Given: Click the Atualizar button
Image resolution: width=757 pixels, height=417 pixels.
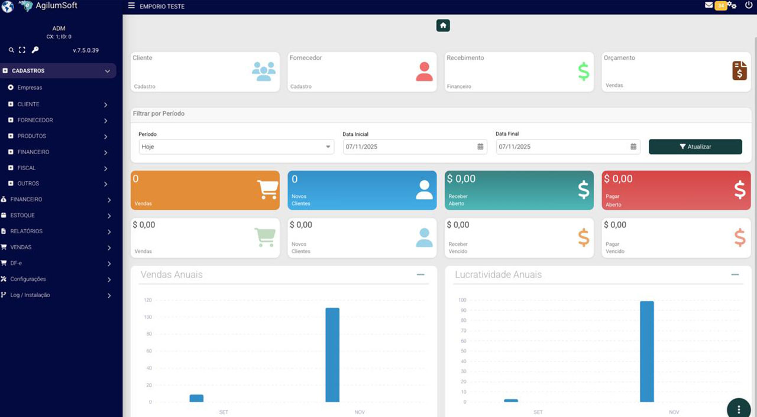Looking at the screenshot, I should point(695,146).
